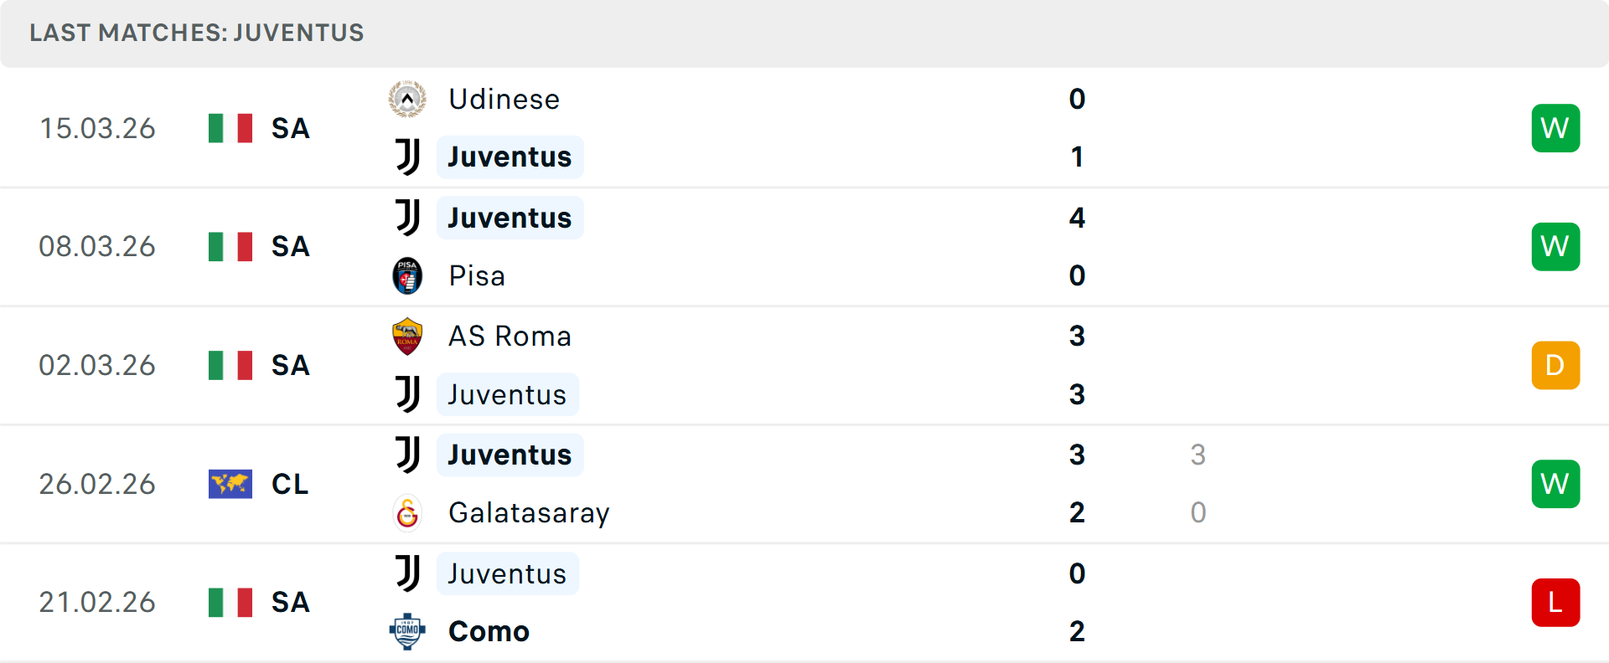Click the green W badge for the Udinese match
This screenshot has height=663, width=1609.
coord(1555,128)
